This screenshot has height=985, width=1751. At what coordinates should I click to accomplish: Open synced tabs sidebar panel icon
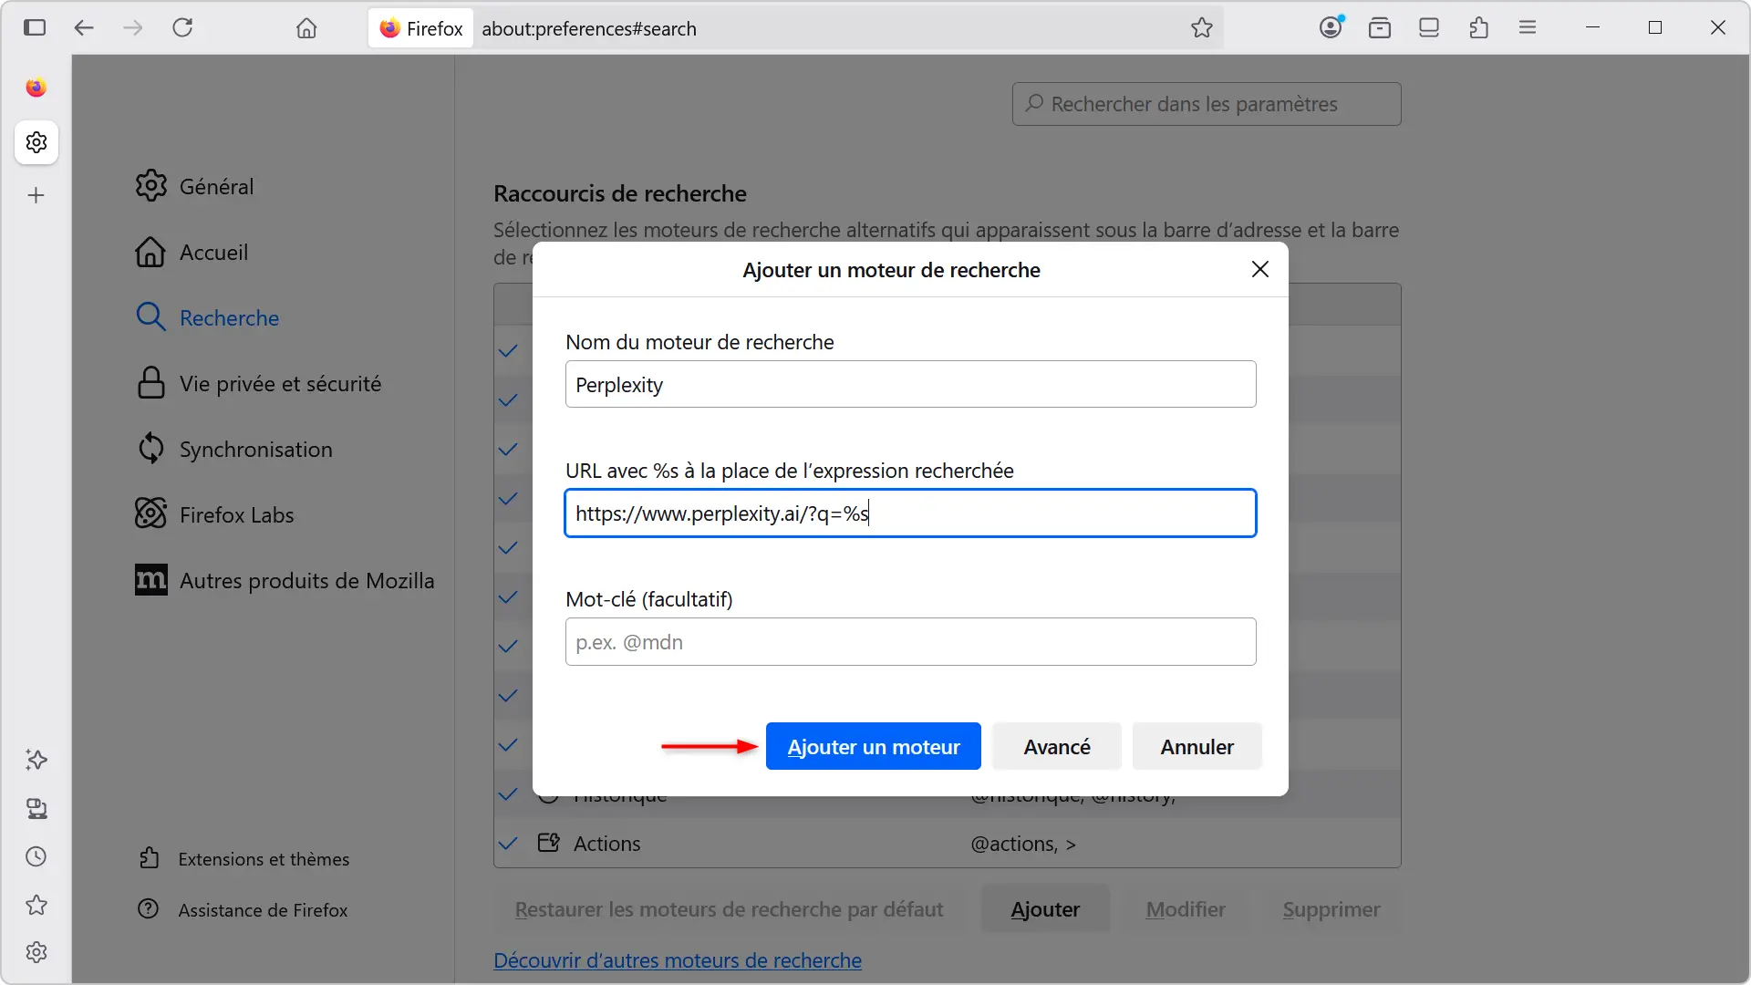point(36,808)
